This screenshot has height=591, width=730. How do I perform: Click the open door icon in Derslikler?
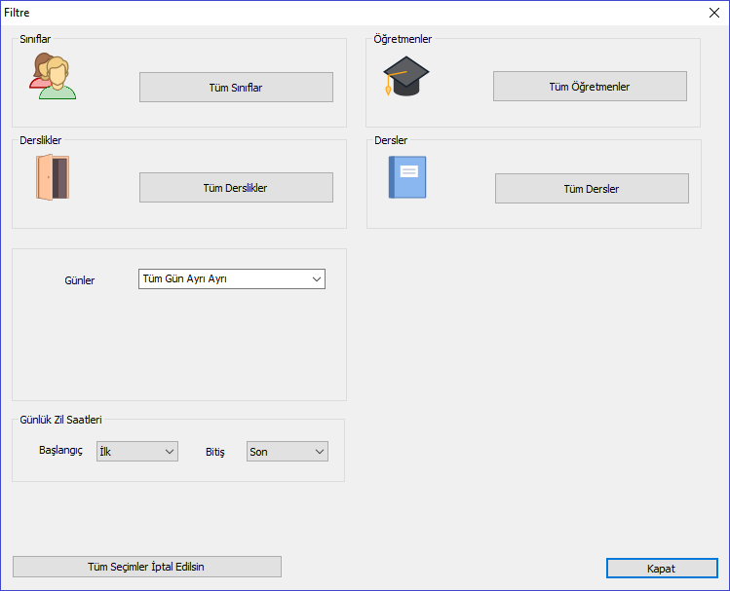coord(53,177)
